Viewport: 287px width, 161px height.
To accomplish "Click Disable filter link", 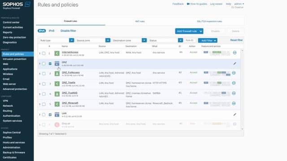I will (x=68, y=31).
